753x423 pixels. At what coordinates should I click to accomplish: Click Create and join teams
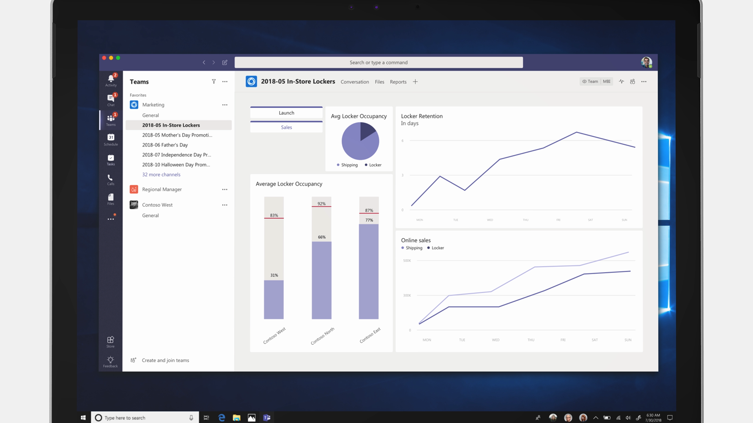click(165, 360)
